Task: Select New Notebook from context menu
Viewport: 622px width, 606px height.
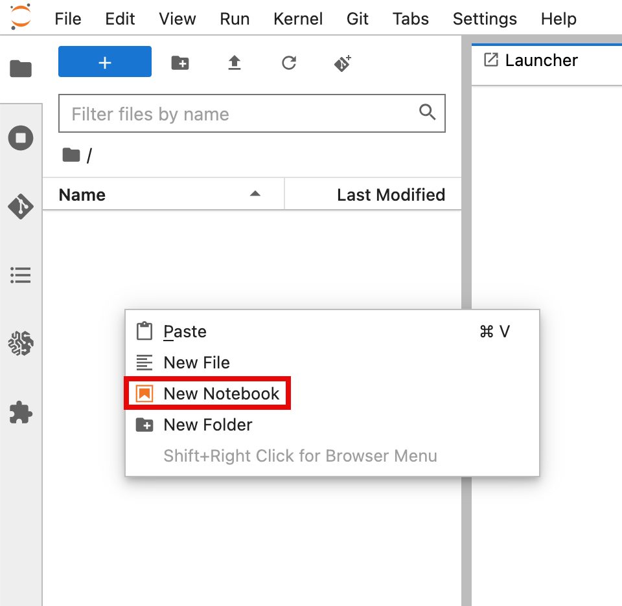Action: [221, 394]
